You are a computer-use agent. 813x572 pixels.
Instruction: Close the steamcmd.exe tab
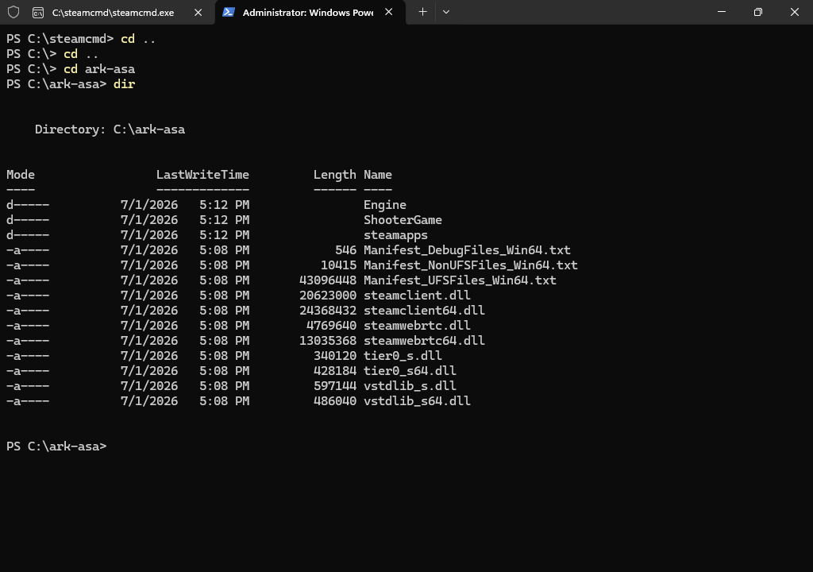pos(198,13)
